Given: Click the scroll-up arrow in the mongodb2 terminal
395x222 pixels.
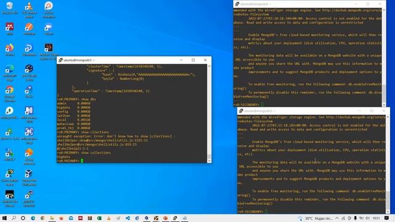Looking at the screenshot, I should [384, 10].
